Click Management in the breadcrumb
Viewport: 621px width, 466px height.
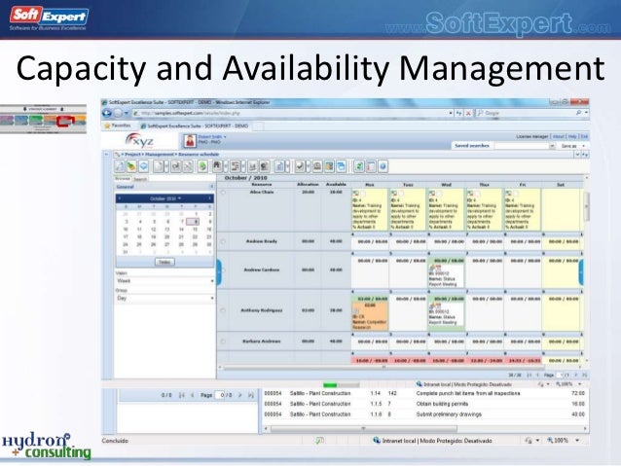tap(160, 155)
